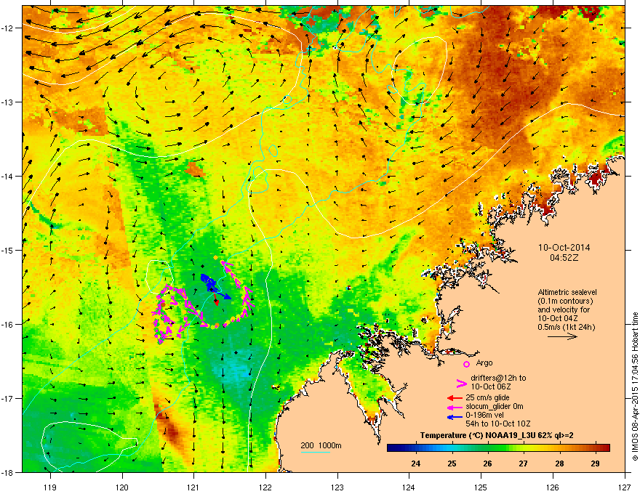This screenshot has width=640, height=494.
Task: Click the longitude axis label 121
Action: pyautogui.click(x=193, y=487)
